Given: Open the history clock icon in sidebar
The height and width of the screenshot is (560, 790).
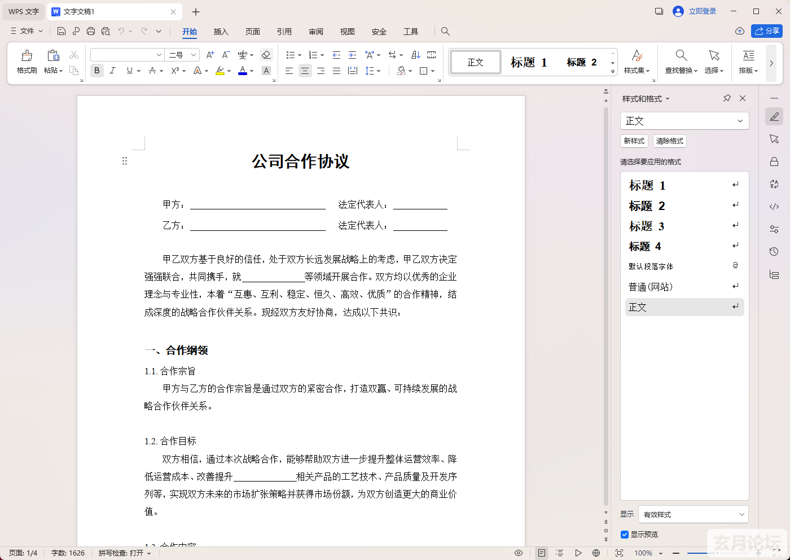Looking at the screenshot, I should click(x=774, y=252).
